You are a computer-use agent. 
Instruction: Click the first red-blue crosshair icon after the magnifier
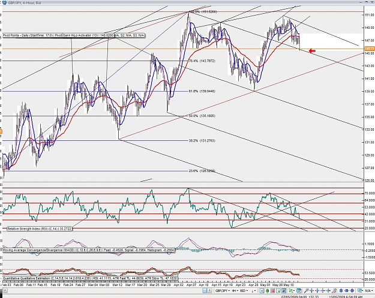pos(312,291)
